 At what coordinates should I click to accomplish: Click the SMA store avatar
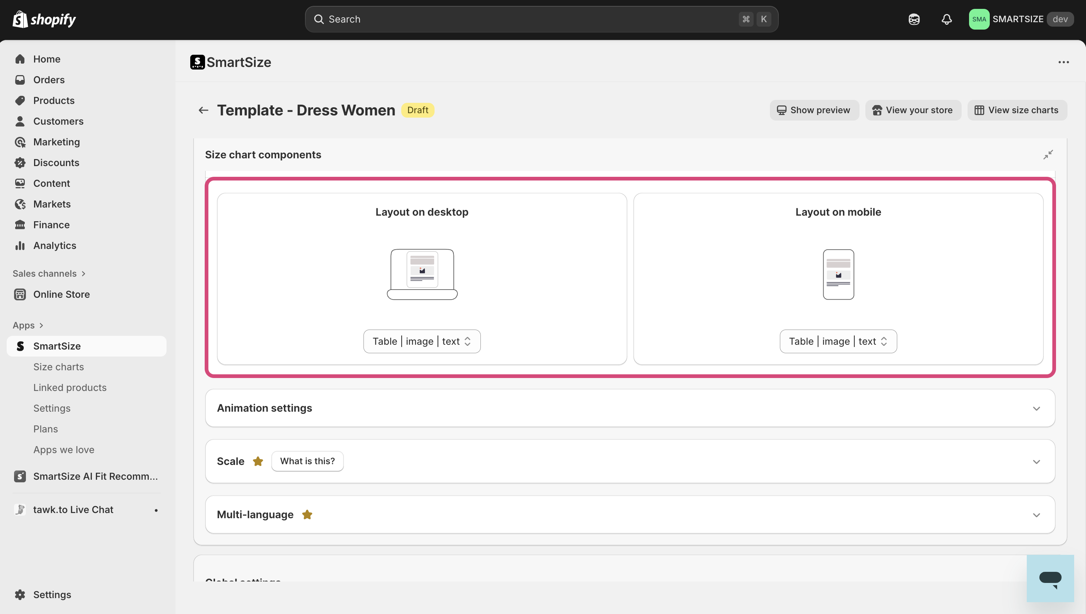click(979, 19)
